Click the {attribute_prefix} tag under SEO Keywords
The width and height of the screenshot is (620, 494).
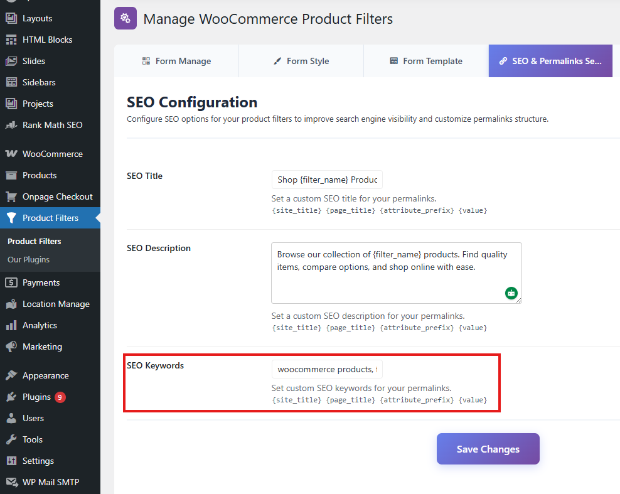[x=417, y=400]
